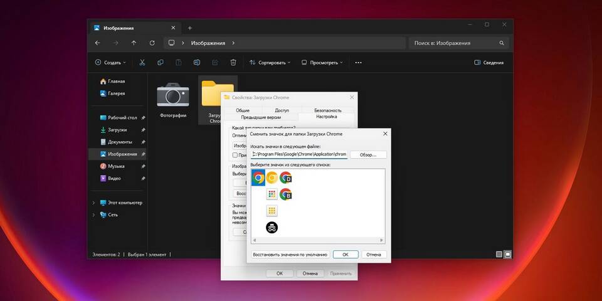The height and width of the screenshot is (301, 602).
Task: Close the Изображения Explorer tab
Action: click(x=173, y=28)
